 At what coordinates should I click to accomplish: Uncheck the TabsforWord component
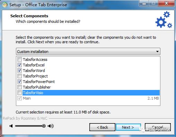(x=19, y=71)
